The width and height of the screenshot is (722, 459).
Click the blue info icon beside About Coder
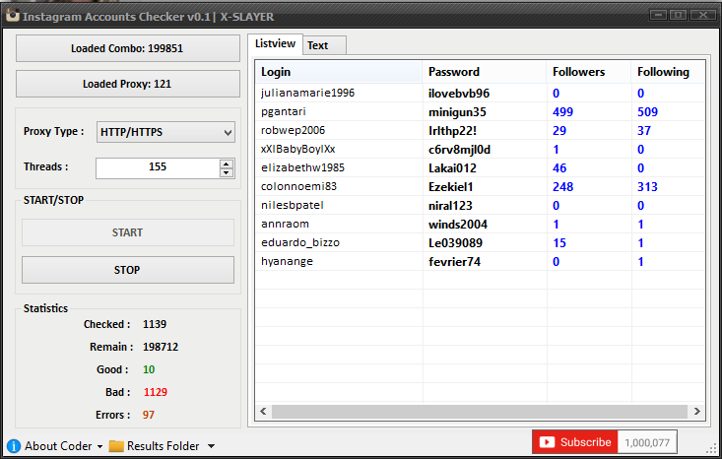click(14, 445)
